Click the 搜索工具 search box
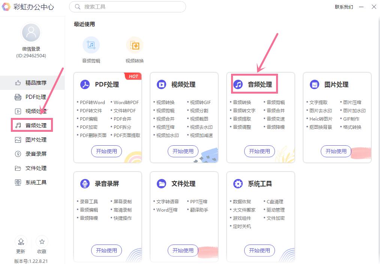Image resolution: width=380 pixels, height=264 pixels. [127, 7]
